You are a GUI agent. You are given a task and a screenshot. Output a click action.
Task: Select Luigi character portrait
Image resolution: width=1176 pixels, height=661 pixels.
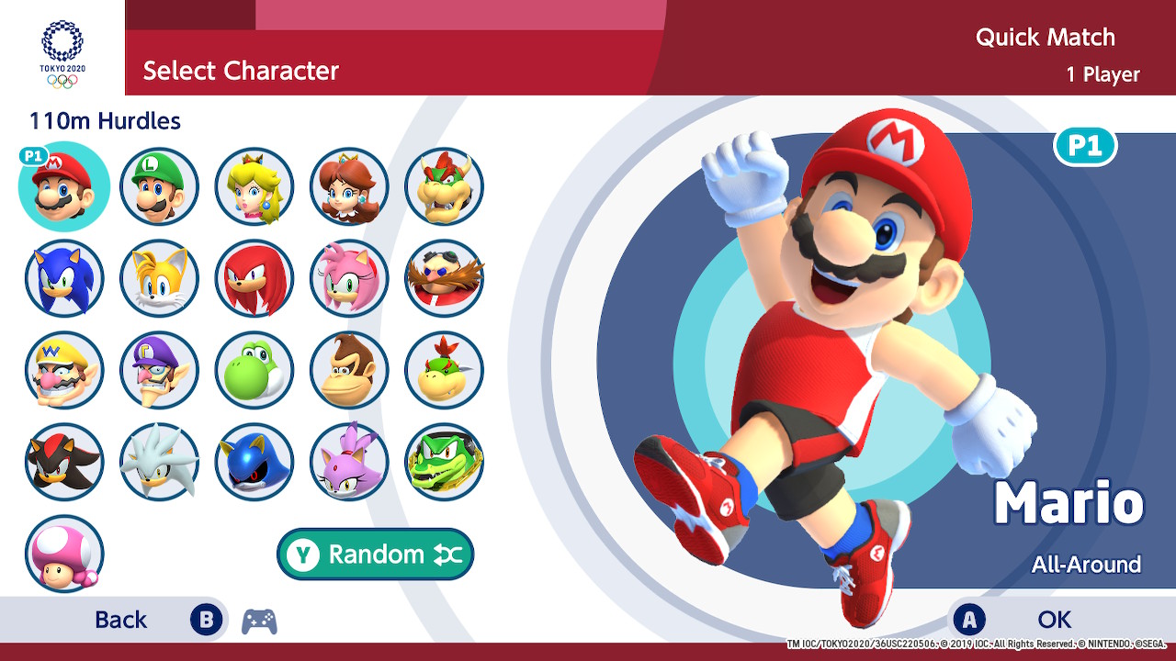click(x=159, y=186)
